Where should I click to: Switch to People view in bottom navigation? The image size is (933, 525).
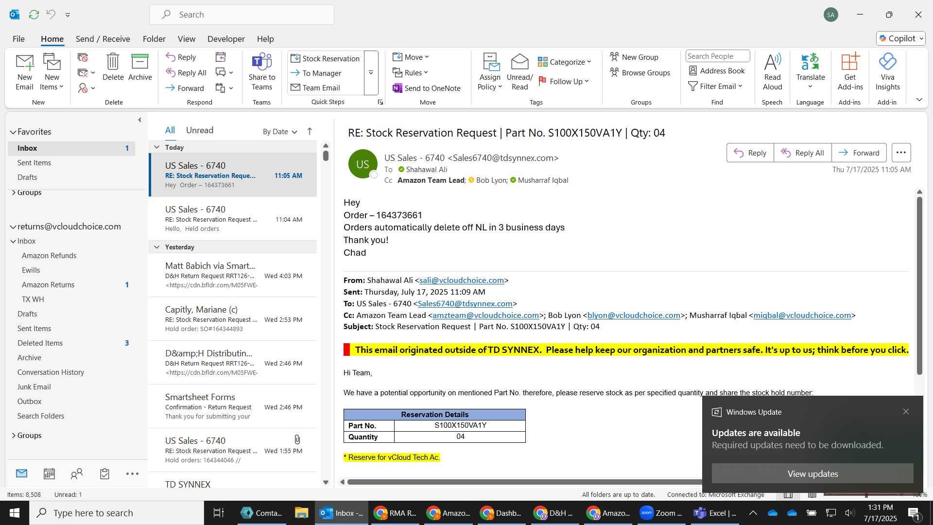77,473
